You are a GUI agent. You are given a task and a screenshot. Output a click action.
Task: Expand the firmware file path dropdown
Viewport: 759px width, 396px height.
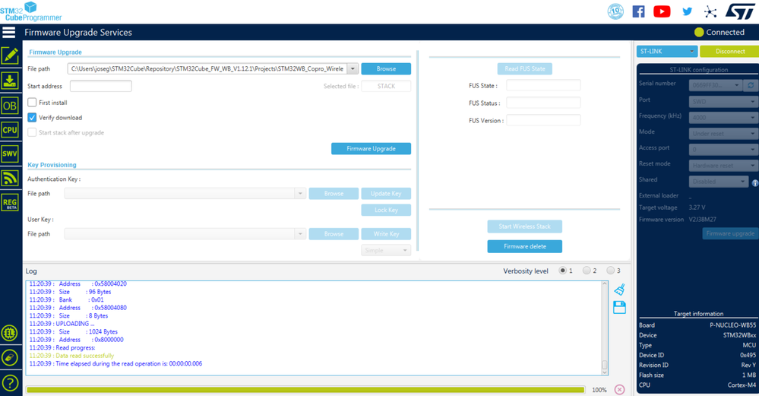click(x=353, y=68)
